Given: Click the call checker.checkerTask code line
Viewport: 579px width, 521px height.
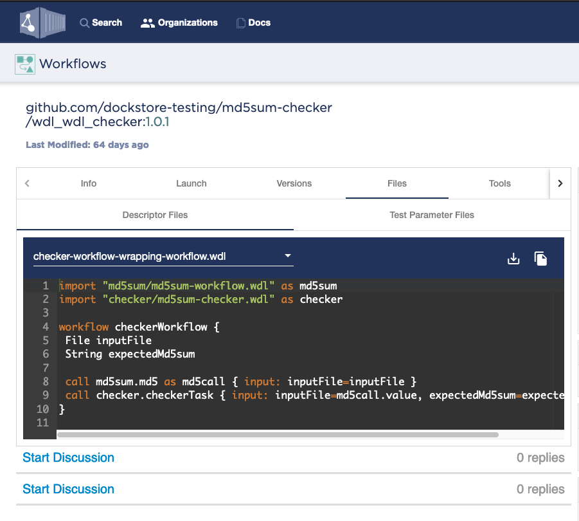Looking at the screenshot, I should pos(315,395).
